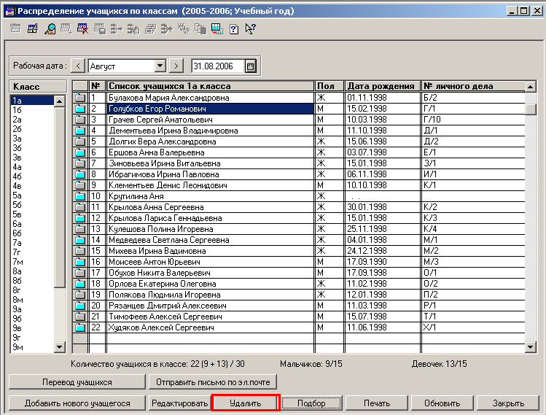Click folder icon in Орлова Екатерина Олеговна row

click(80, 283)
